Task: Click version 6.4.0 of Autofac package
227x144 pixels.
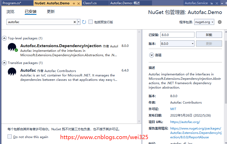Action: pyautogui.click(x=125, y=70)
